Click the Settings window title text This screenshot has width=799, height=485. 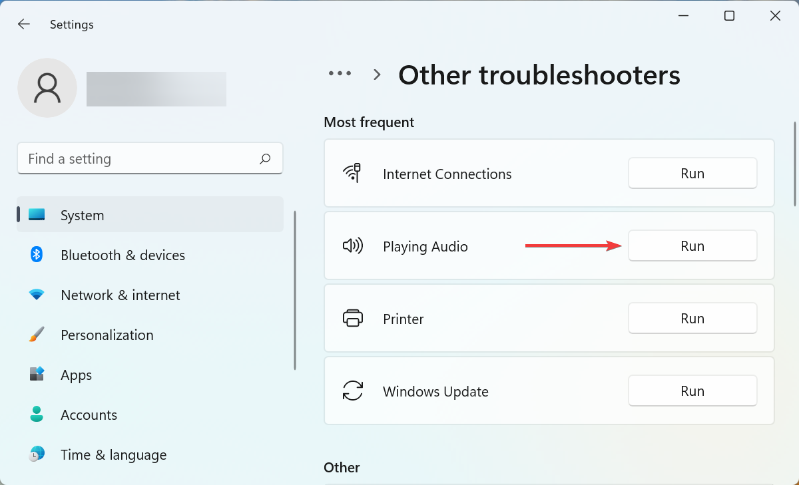click(x=72, y=25)
